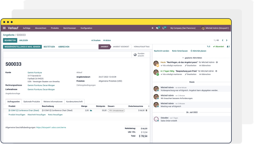The image size is (254, 144).
Task: Go to previous record arrow
Action: pos(223,40)
